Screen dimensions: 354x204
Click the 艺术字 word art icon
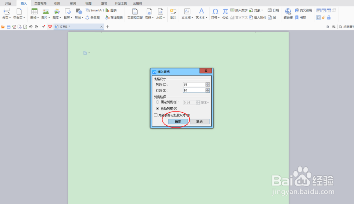pyautogui.click(x=201, y=12)
